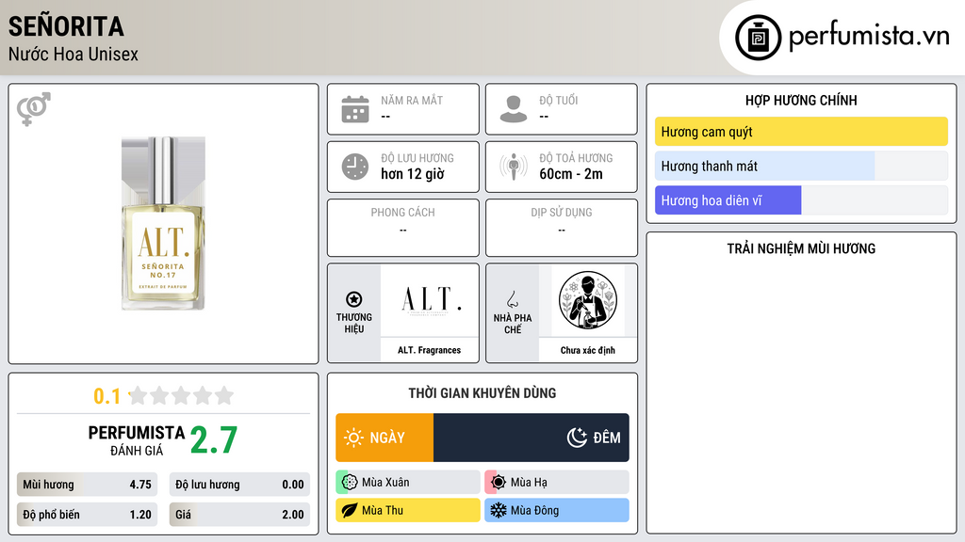Click the perfumista.vn bottle logo icon
The height and width of the screenshot is (542, 965).
point(758,38)
